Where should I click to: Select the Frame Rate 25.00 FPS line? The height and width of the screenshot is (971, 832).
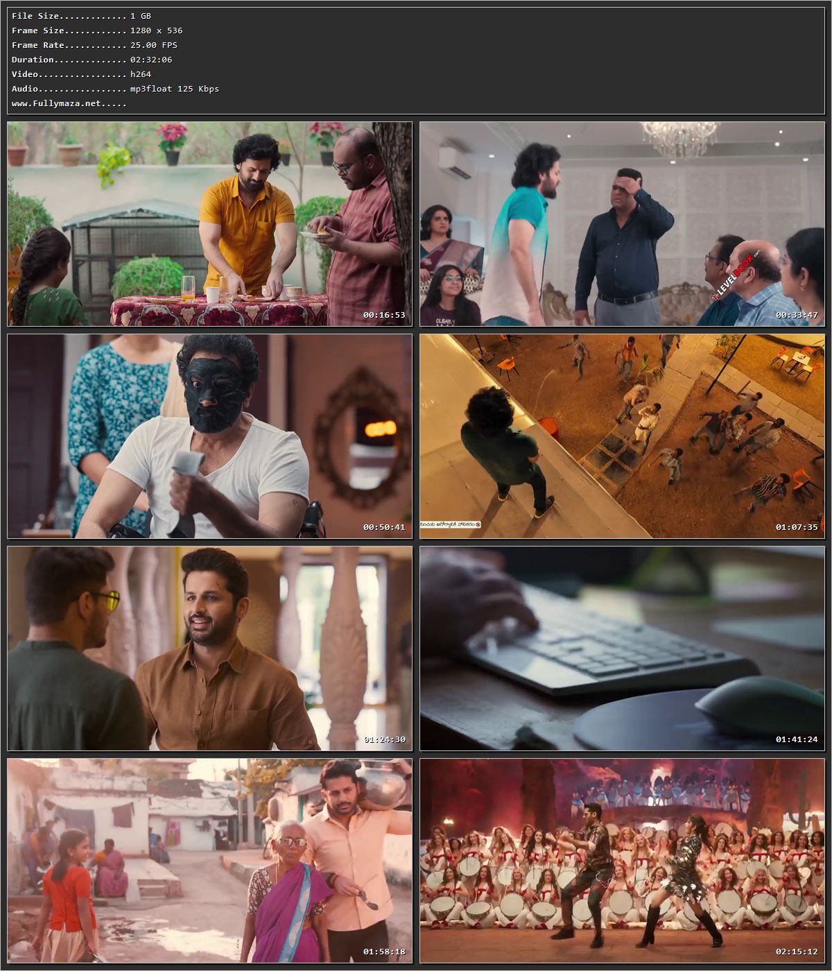tap(94, 45)
